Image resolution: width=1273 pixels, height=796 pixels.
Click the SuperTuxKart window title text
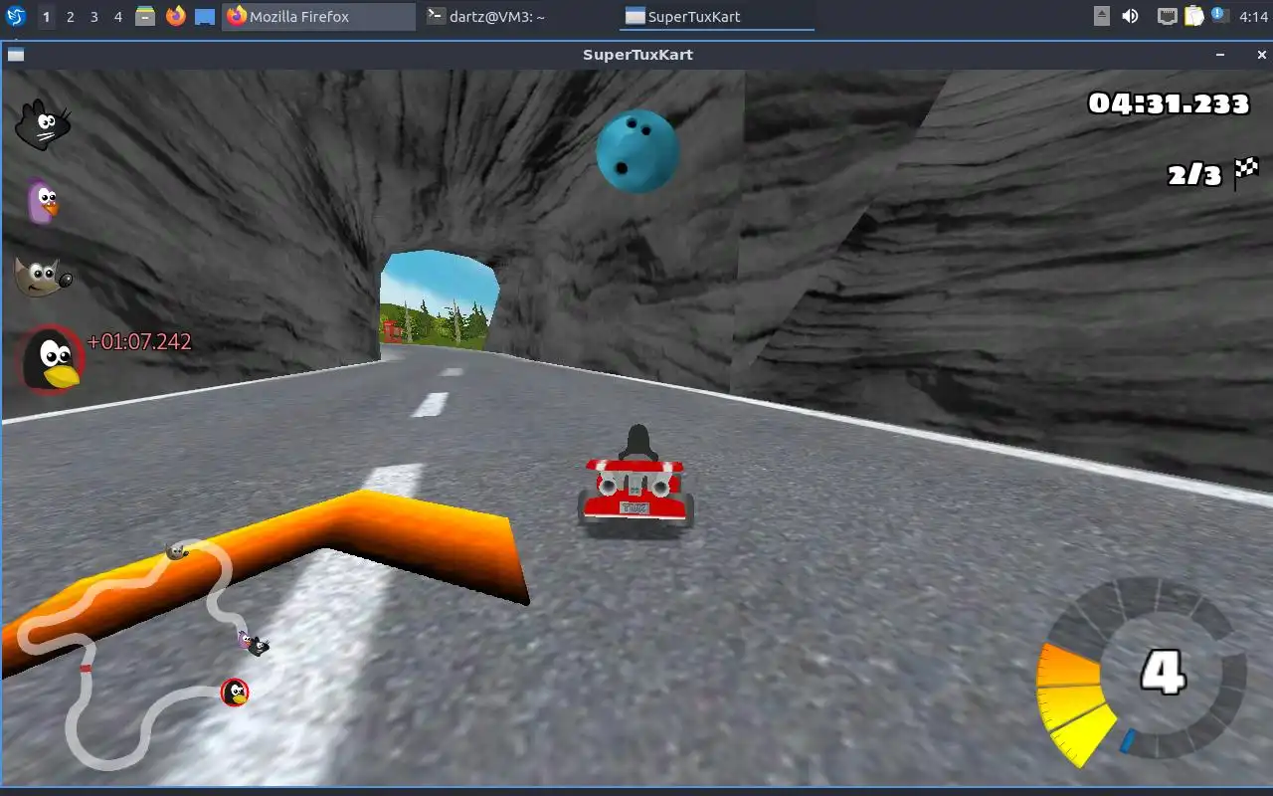tap(637, 55)
